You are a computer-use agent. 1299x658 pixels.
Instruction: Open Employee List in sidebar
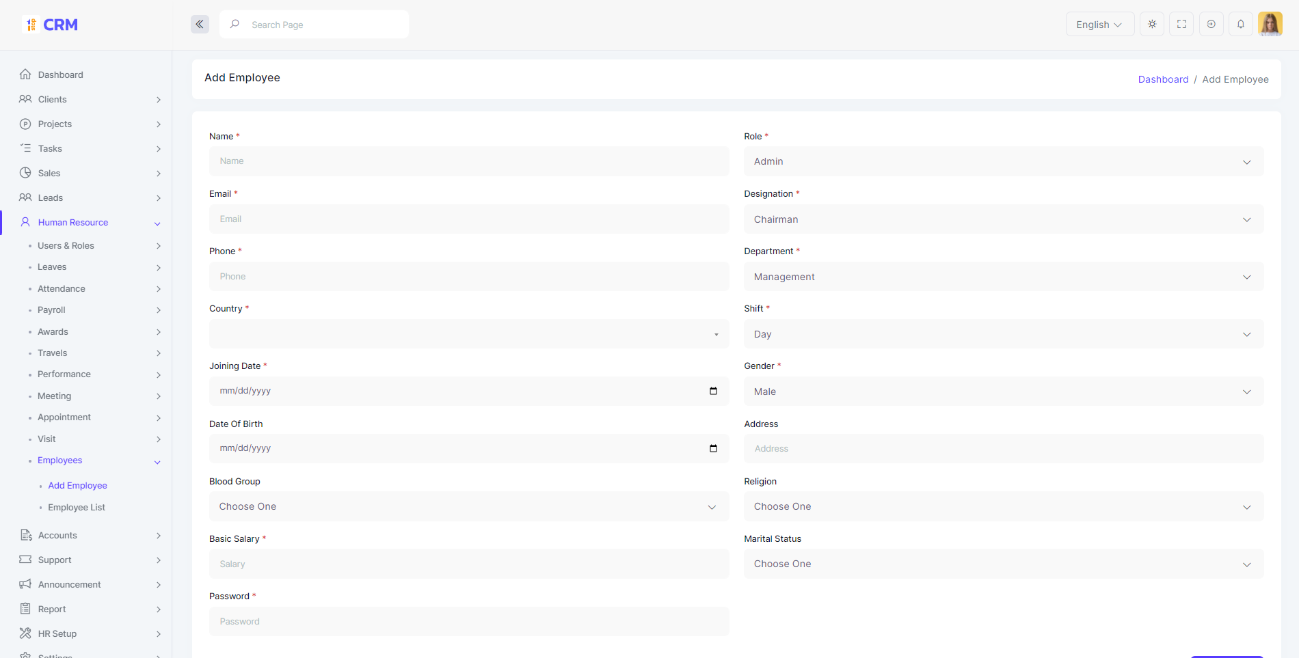point(77,507)
